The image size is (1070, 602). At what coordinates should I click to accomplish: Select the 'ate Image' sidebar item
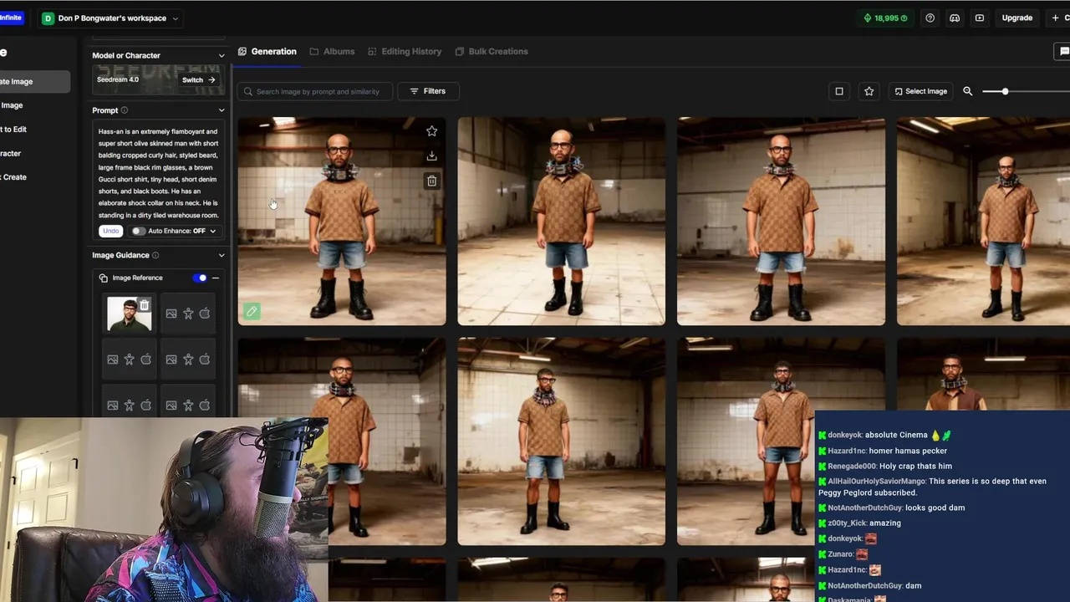pyautogui.click(x=34, y=81)
